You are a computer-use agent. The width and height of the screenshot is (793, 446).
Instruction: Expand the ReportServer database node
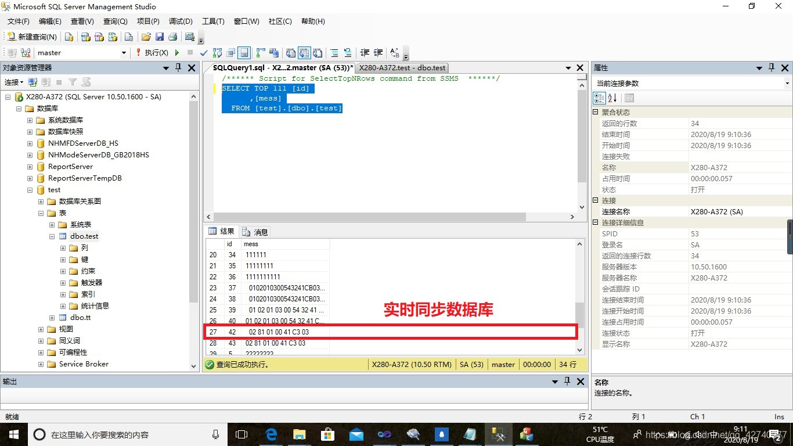click(x=30, y=167)
